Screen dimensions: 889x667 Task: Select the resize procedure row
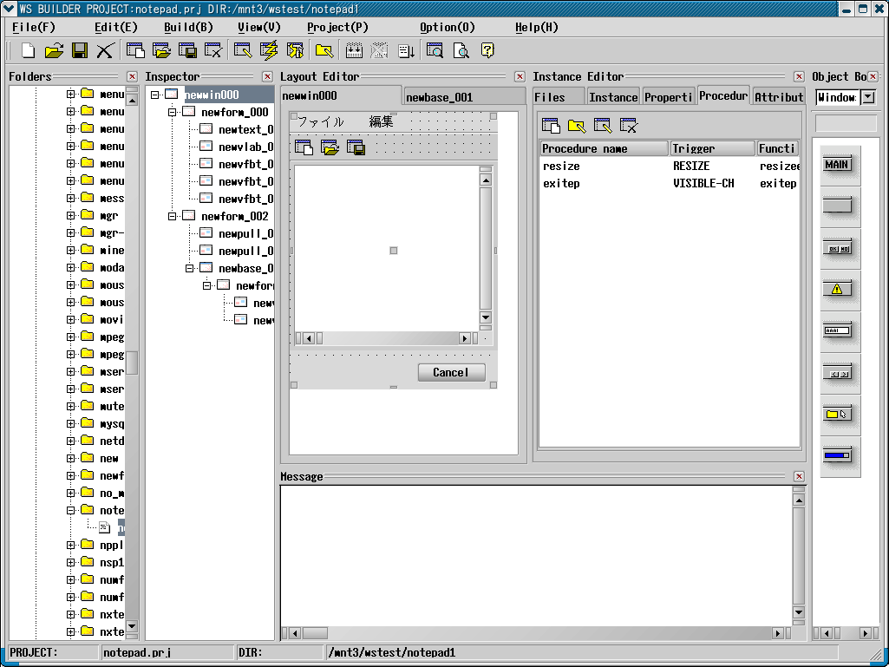[x=669, y=167]
